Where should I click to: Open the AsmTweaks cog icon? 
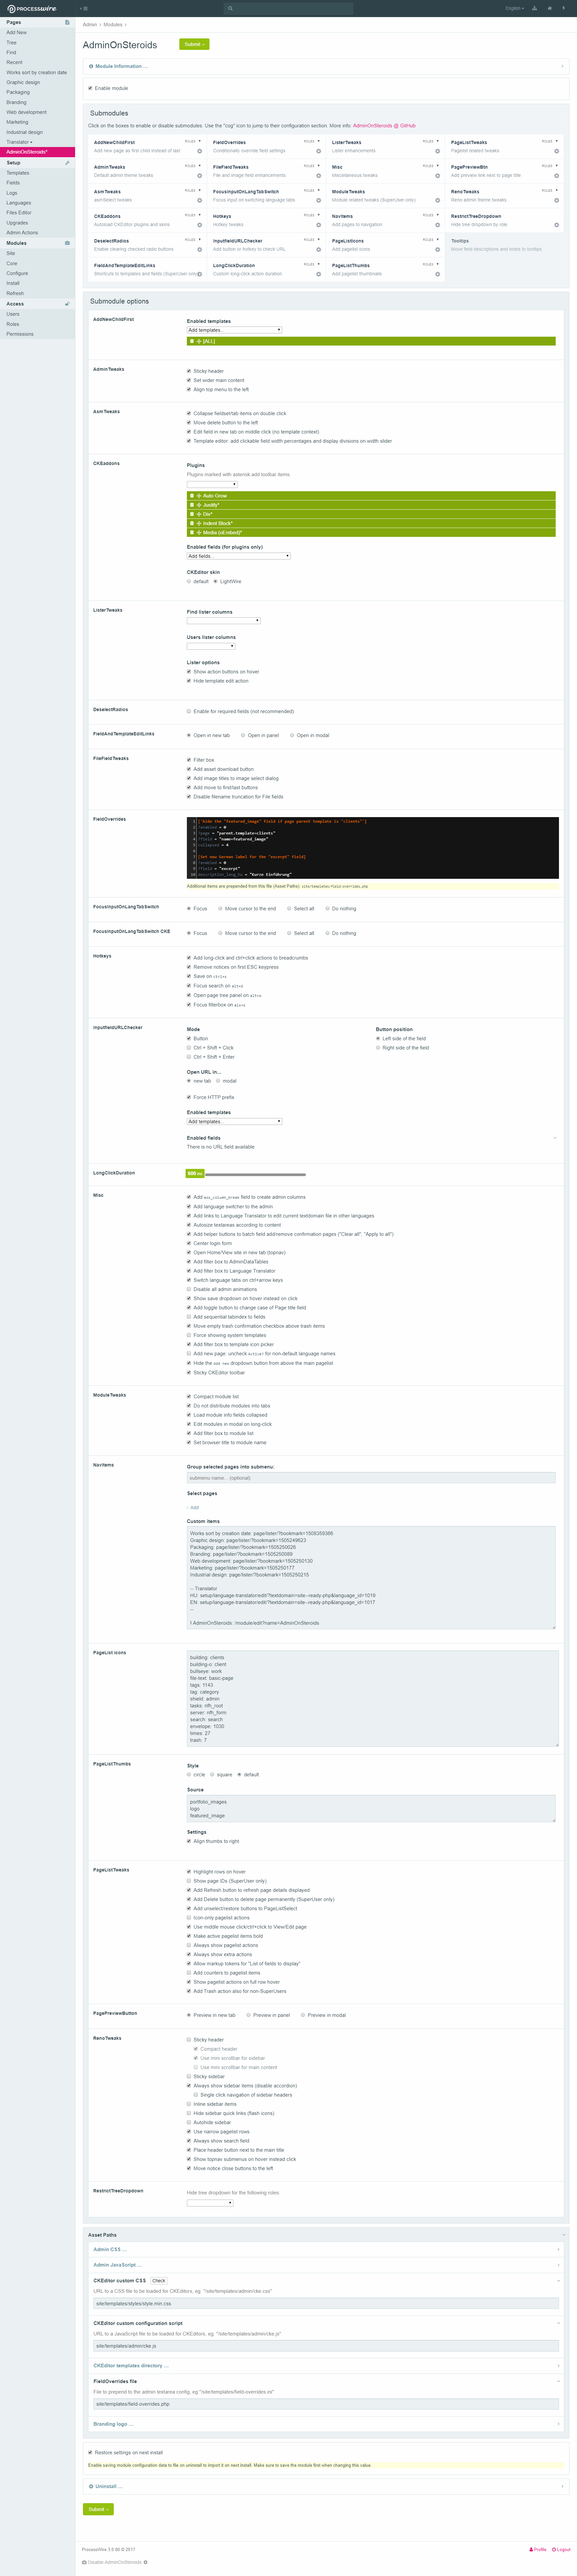[x=200, y=200]
